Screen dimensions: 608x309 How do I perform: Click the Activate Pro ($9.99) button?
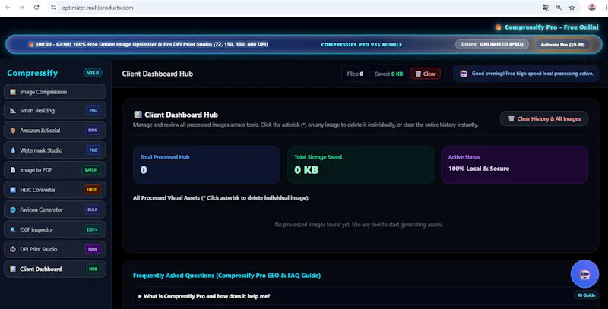562,45
